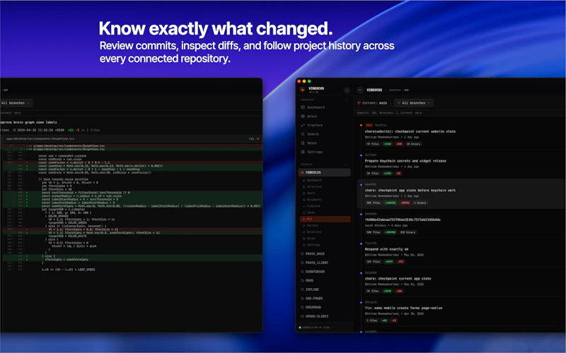Viewport: 566px width, 353px height.
Task: Click the '44 files' badge on the top commit
Action: (373, 144)
